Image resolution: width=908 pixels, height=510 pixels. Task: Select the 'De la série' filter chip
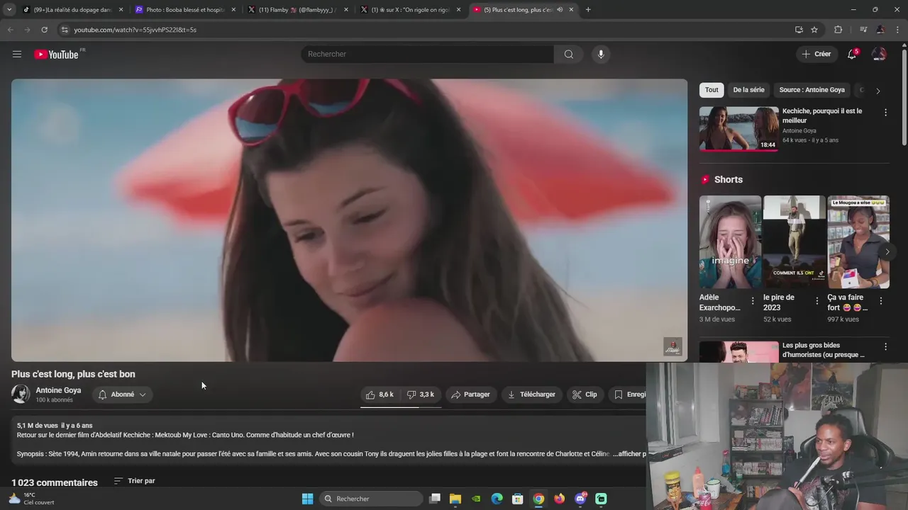(748, 90)
